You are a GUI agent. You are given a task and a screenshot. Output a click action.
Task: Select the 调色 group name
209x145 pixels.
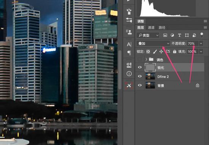click(x=160, y=60)
